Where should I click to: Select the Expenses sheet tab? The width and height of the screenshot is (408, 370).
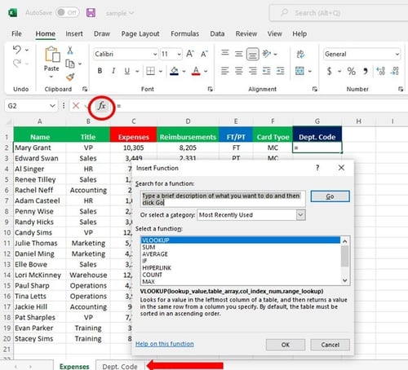pos(74,366)
